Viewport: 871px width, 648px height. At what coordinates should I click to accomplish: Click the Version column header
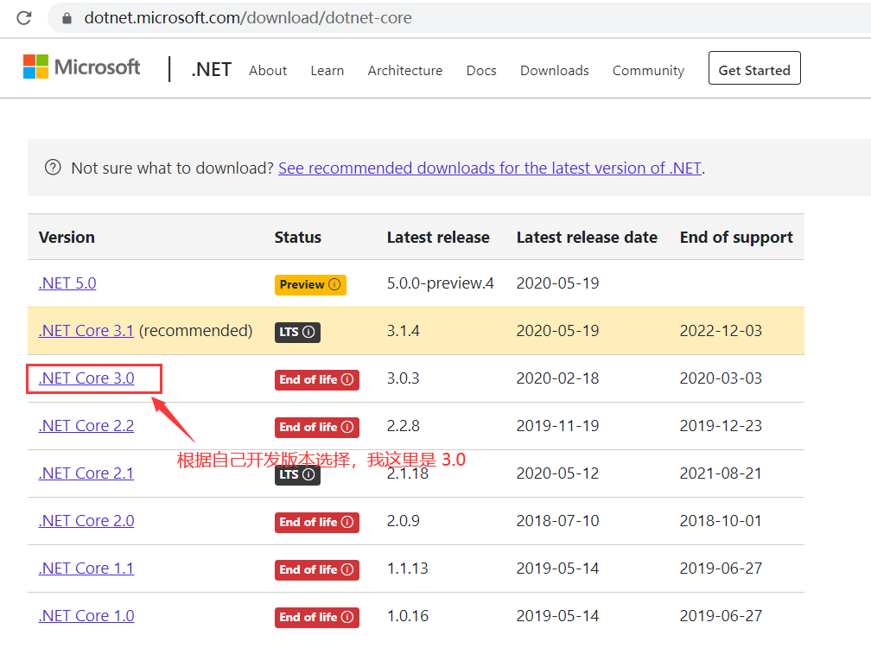click(67, 237)
